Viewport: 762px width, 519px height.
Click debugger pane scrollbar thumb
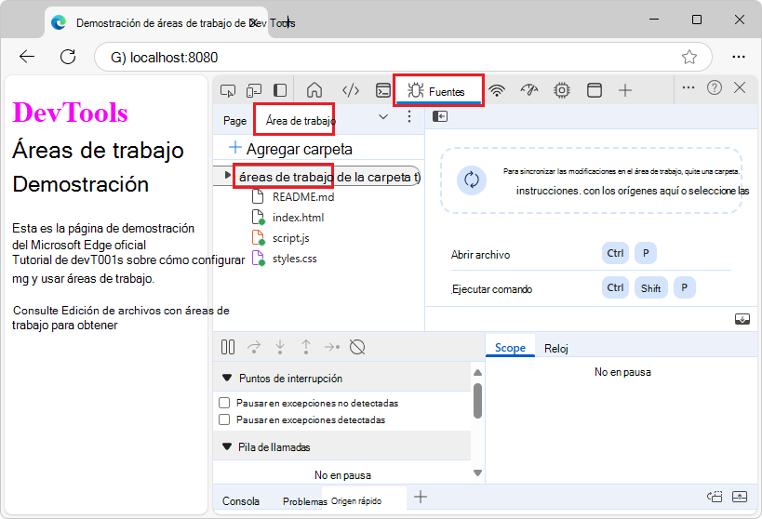[x=477, y=401]
